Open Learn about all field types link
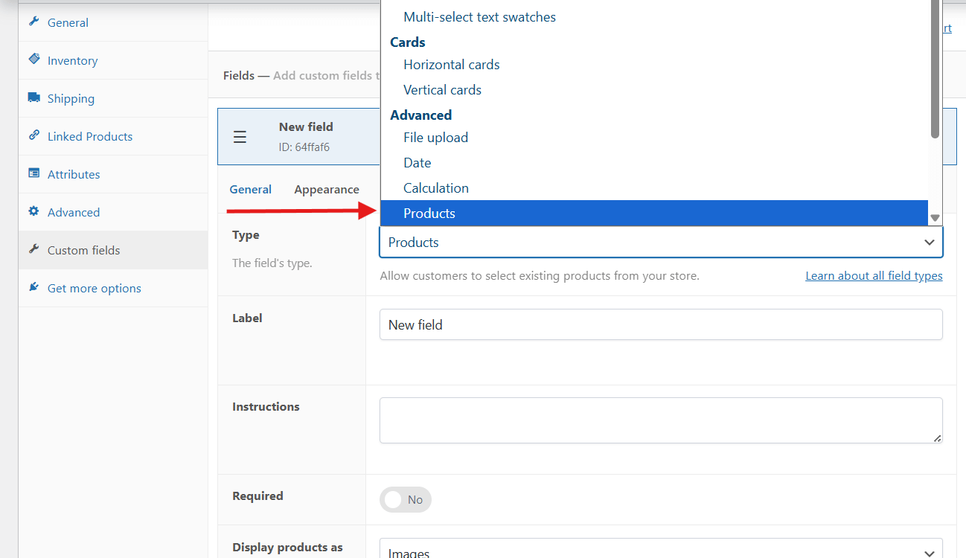966x558 pixels. pyautogui.click(x=873, y=276)
